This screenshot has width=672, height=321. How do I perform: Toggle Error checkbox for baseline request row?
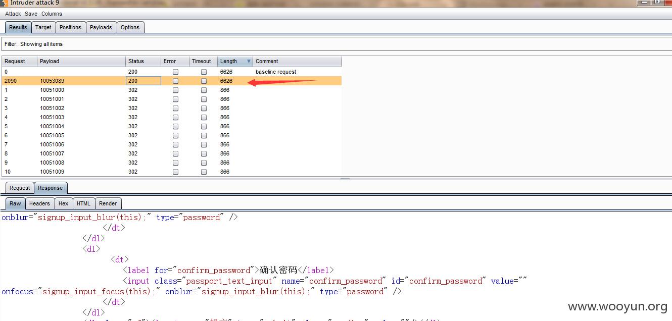tap(175, 72)
